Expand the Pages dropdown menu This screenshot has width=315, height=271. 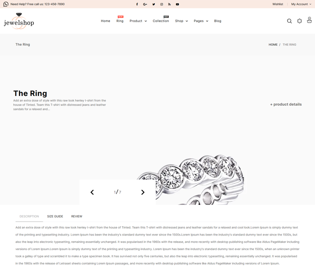201,21
